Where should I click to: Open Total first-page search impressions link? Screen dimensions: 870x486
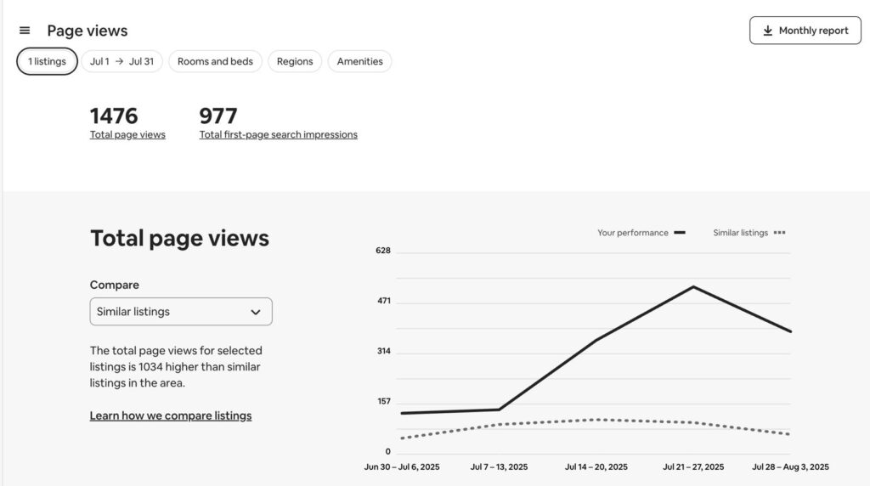[x=278, y=134]
